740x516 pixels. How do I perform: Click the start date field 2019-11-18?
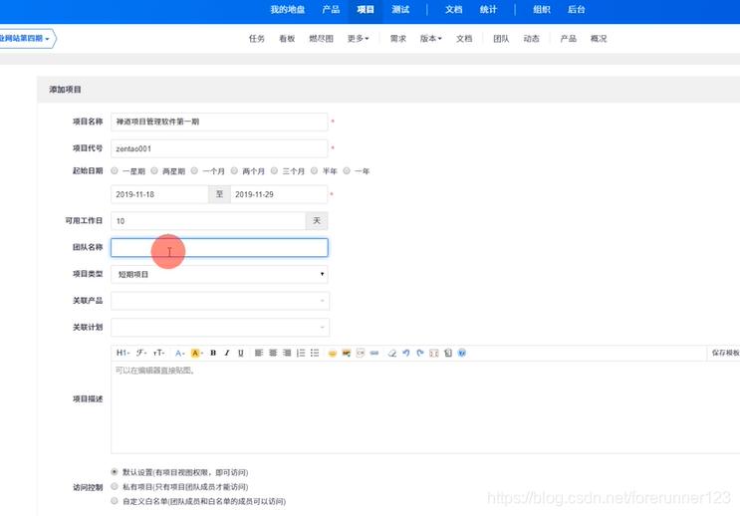[x=159, y=194]
